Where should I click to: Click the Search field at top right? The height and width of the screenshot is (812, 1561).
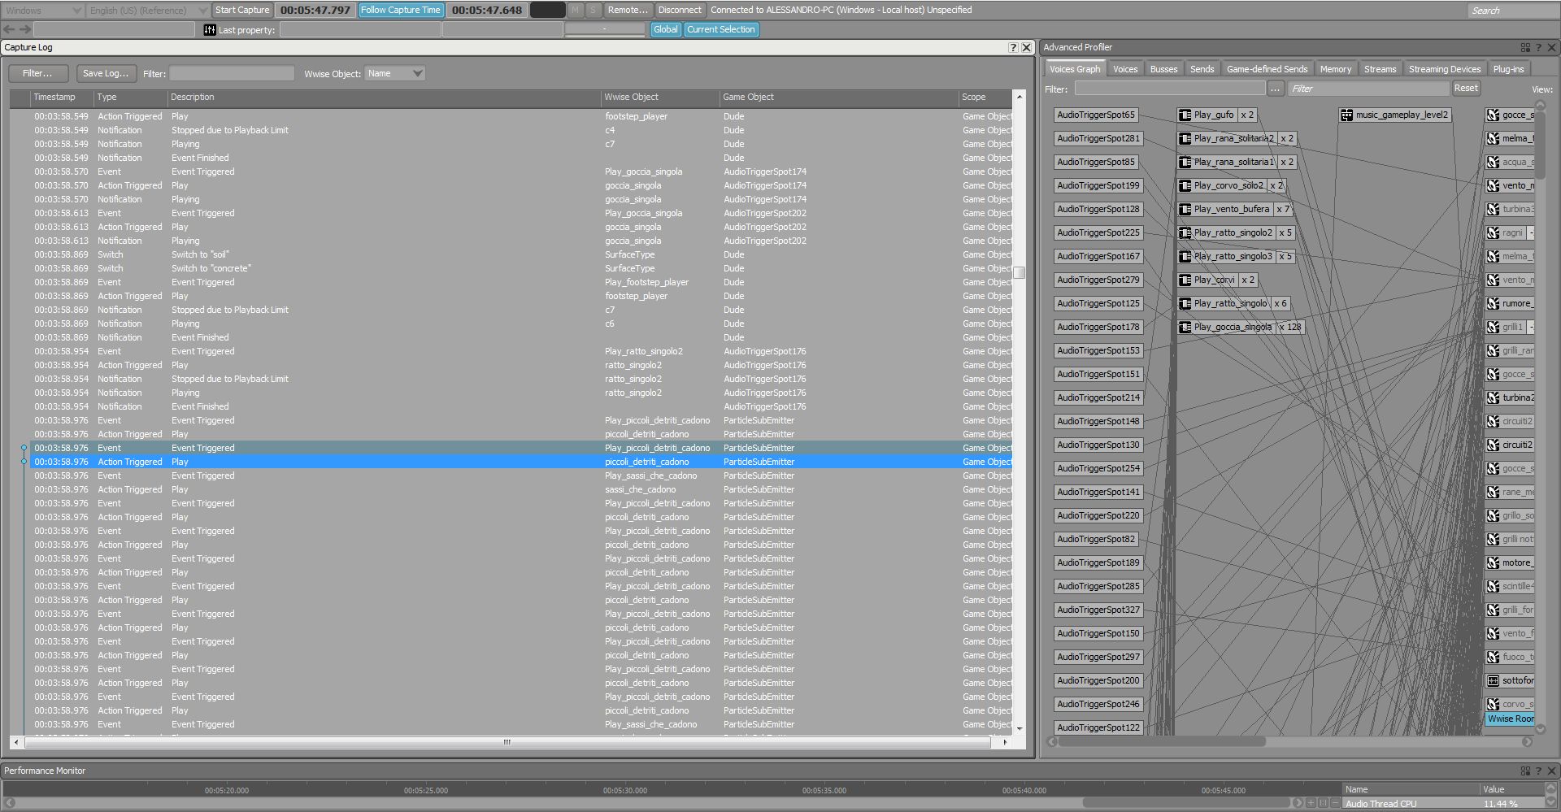(x=1513, y=11)
